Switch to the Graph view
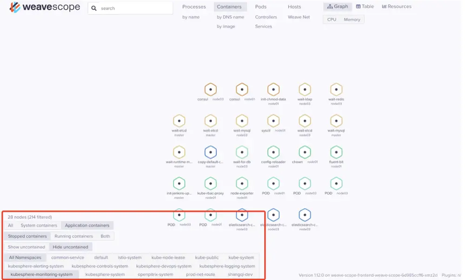 click(338, 7)
